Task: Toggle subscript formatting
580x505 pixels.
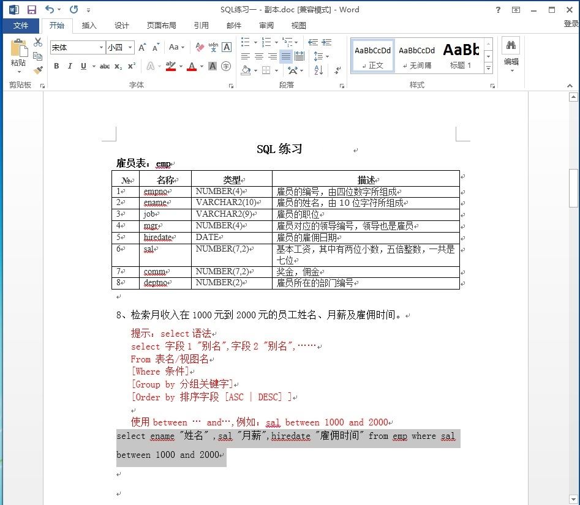Action: click(118, 66)
